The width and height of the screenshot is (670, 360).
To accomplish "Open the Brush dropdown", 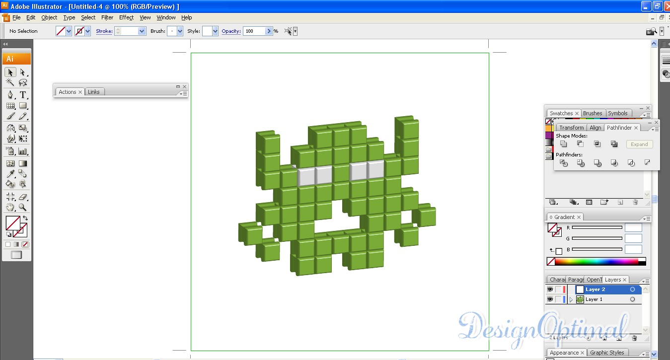I will pos(180,31).
